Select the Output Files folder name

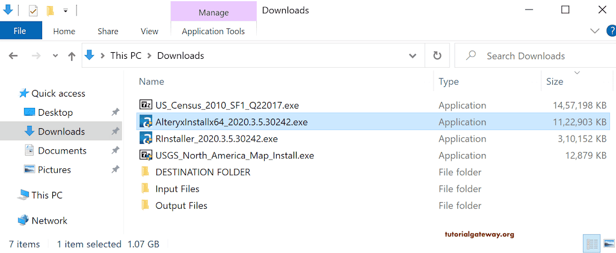pyautogui.click(x=181, y=206)
